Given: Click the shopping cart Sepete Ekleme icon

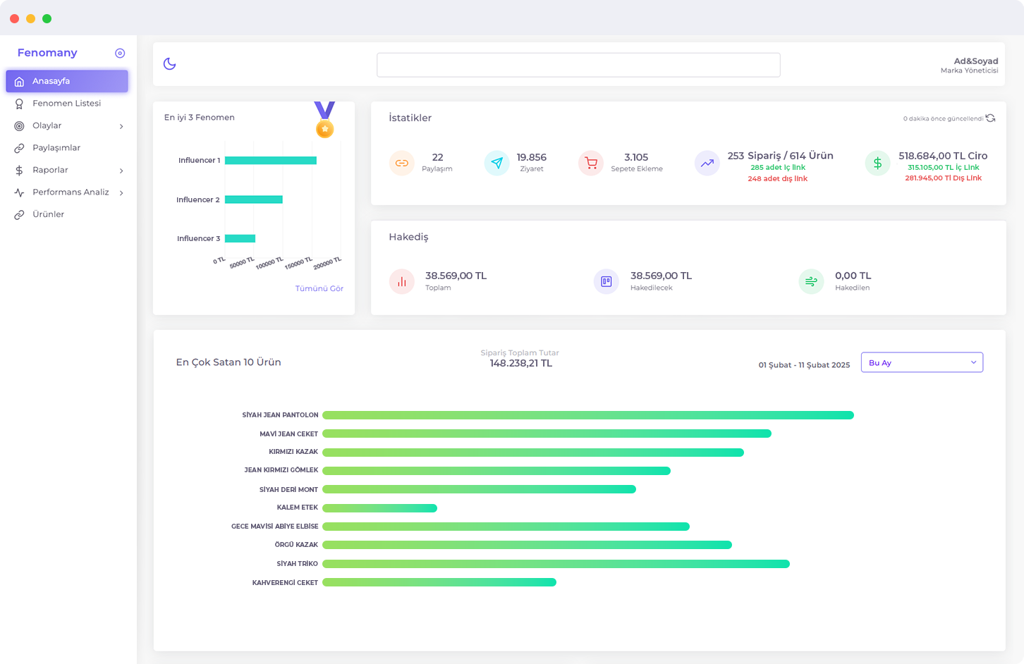Looking at the screenshot, I should (x=591, y=164).
